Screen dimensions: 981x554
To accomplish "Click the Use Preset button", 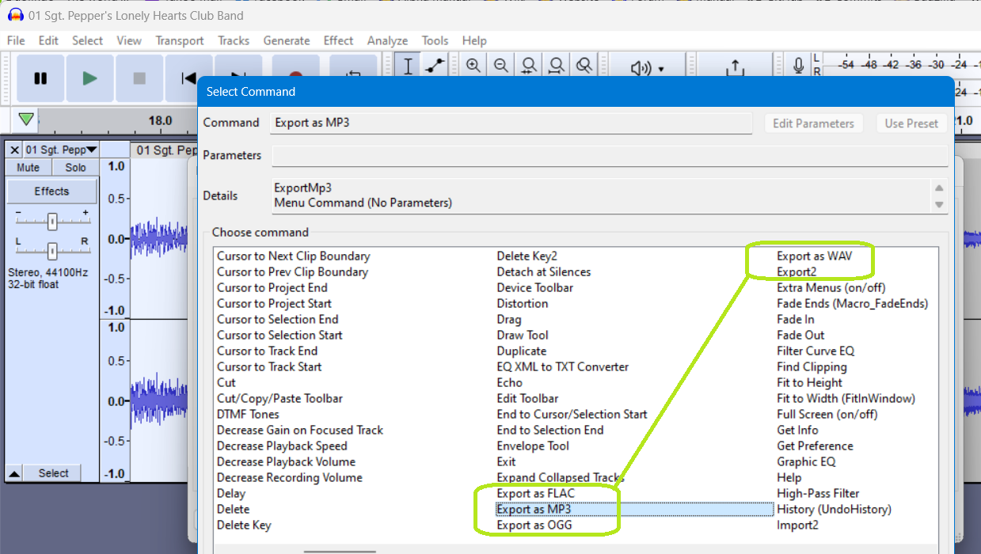I will (x=911, y=123).
